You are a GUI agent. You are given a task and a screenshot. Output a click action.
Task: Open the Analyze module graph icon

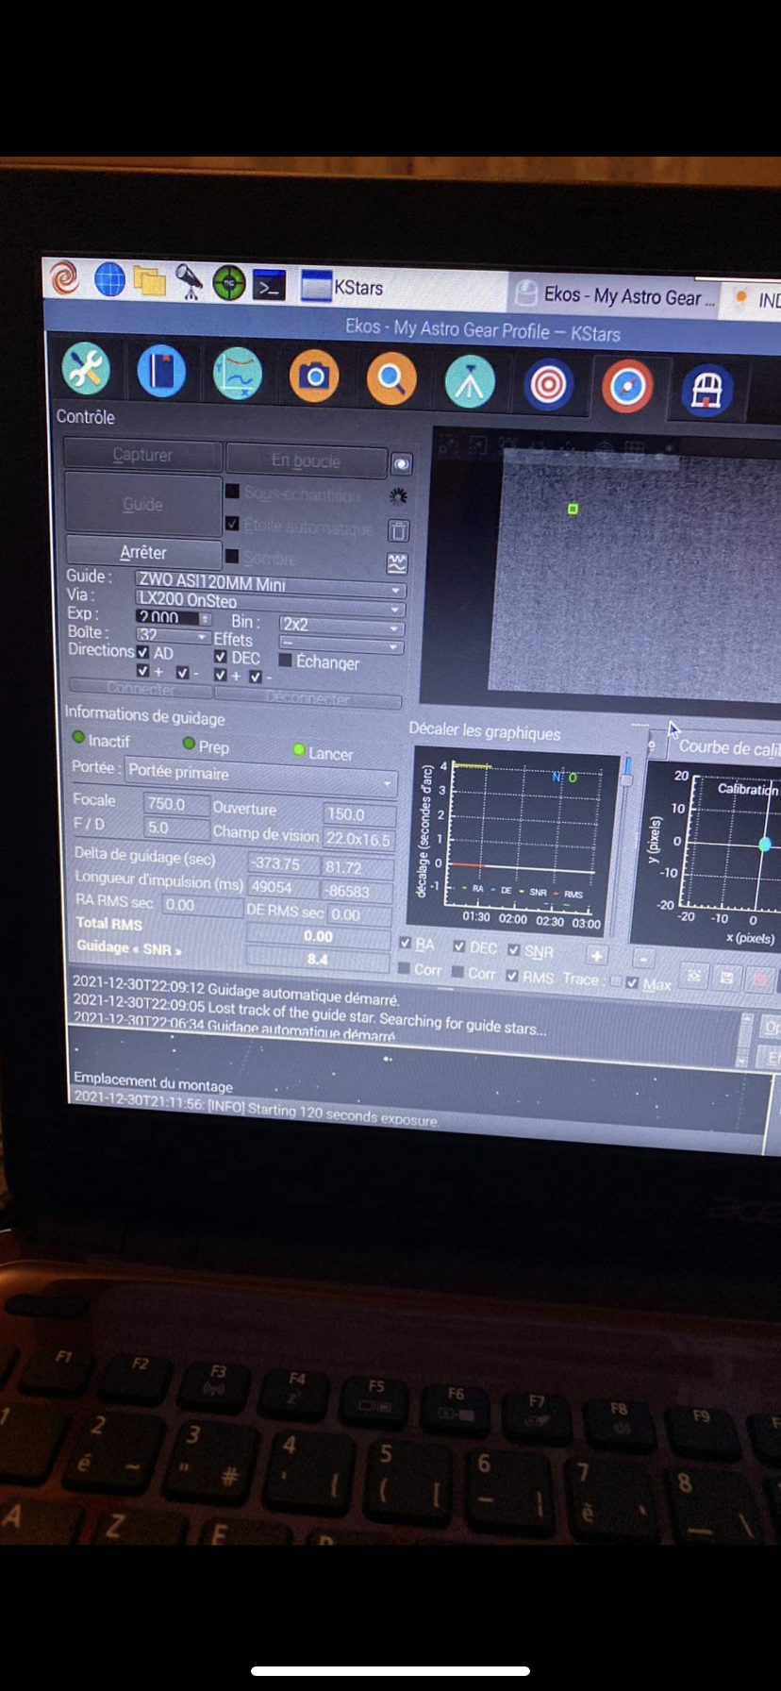237,374
